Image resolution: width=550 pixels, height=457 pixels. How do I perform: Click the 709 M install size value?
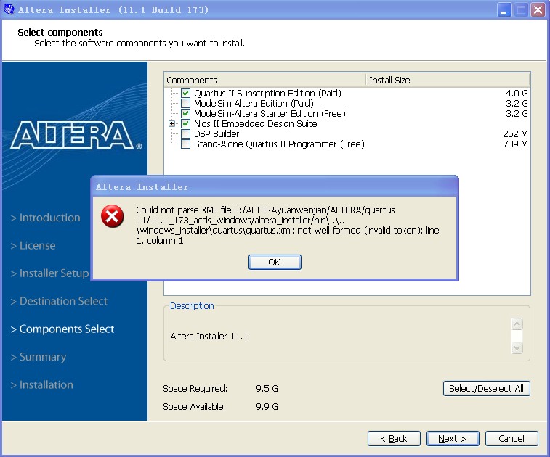515,144
